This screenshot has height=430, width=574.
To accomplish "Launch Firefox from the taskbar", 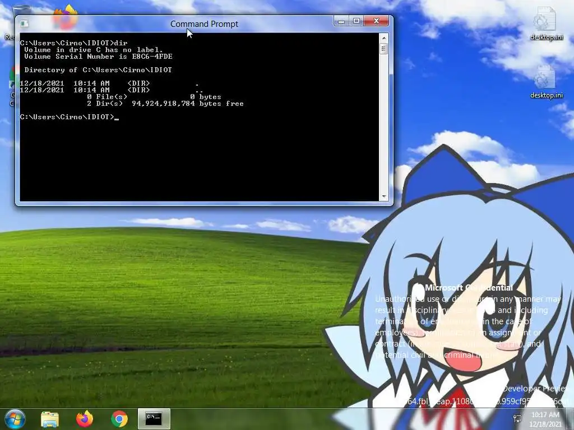I will [85, 419].
